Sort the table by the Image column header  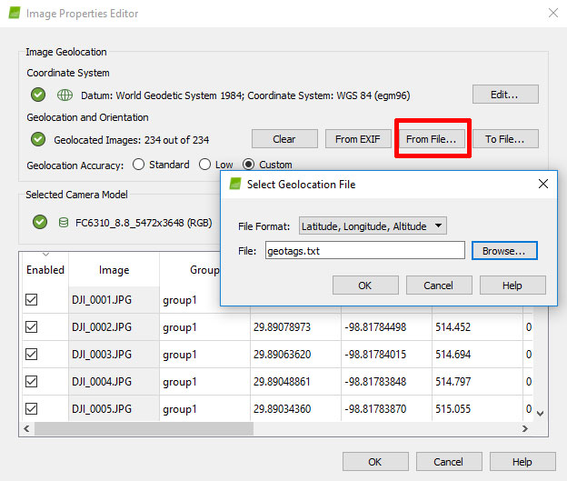[x=114, y=270]
